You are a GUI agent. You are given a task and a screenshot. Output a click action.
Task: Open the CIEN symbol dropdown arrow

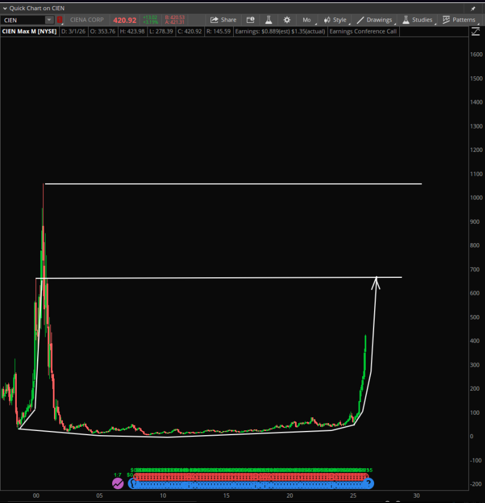pyautogui.click(x=49, y=19)
